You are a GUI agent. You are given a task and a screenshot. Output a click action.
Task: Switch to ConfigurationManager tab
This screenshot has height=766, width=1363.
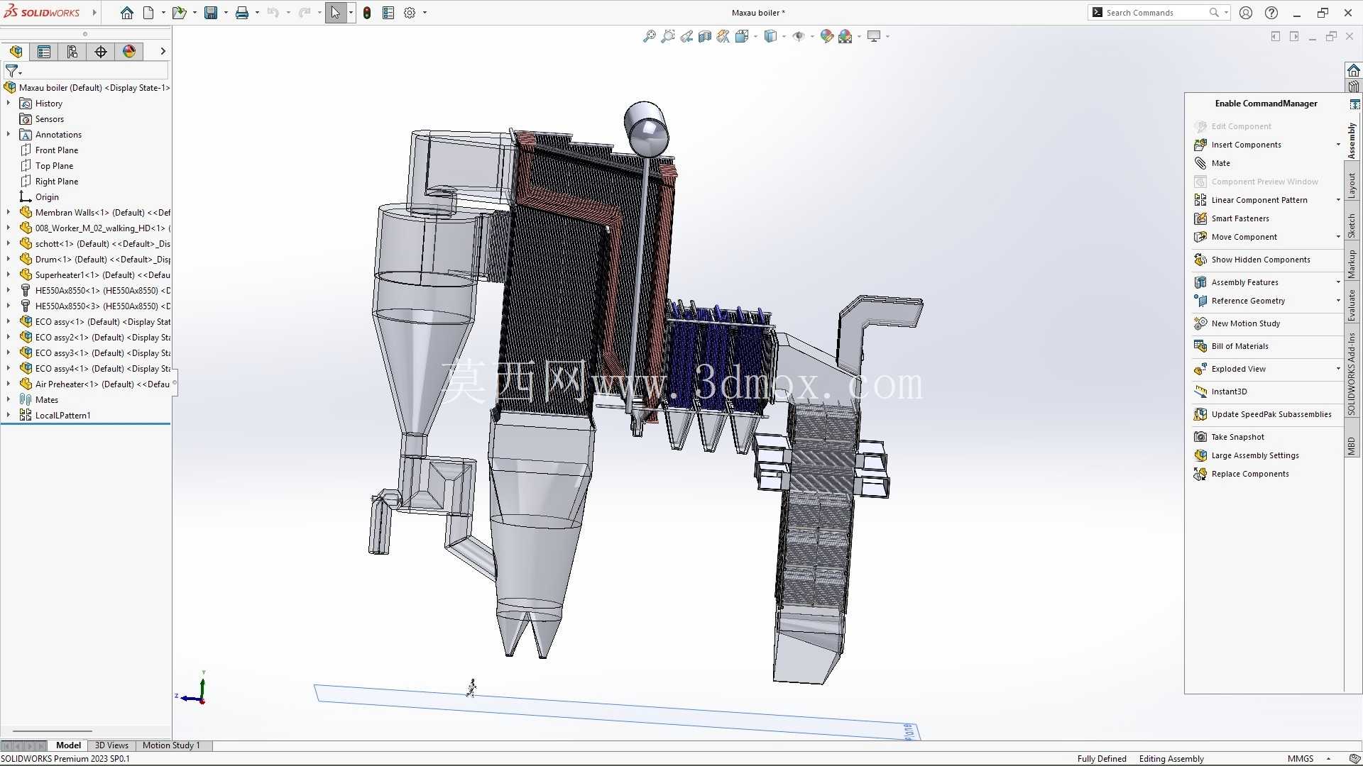(x=72, y=51)
